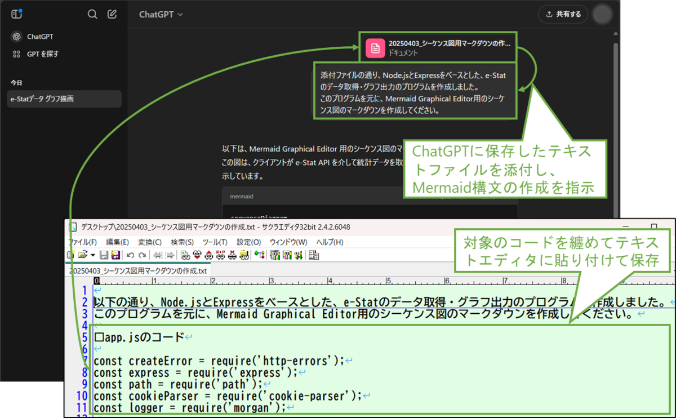This screenshot has height=418, width=676.
Task: Open Replace dialog icon in toolbar
Action: pos(220,255)
